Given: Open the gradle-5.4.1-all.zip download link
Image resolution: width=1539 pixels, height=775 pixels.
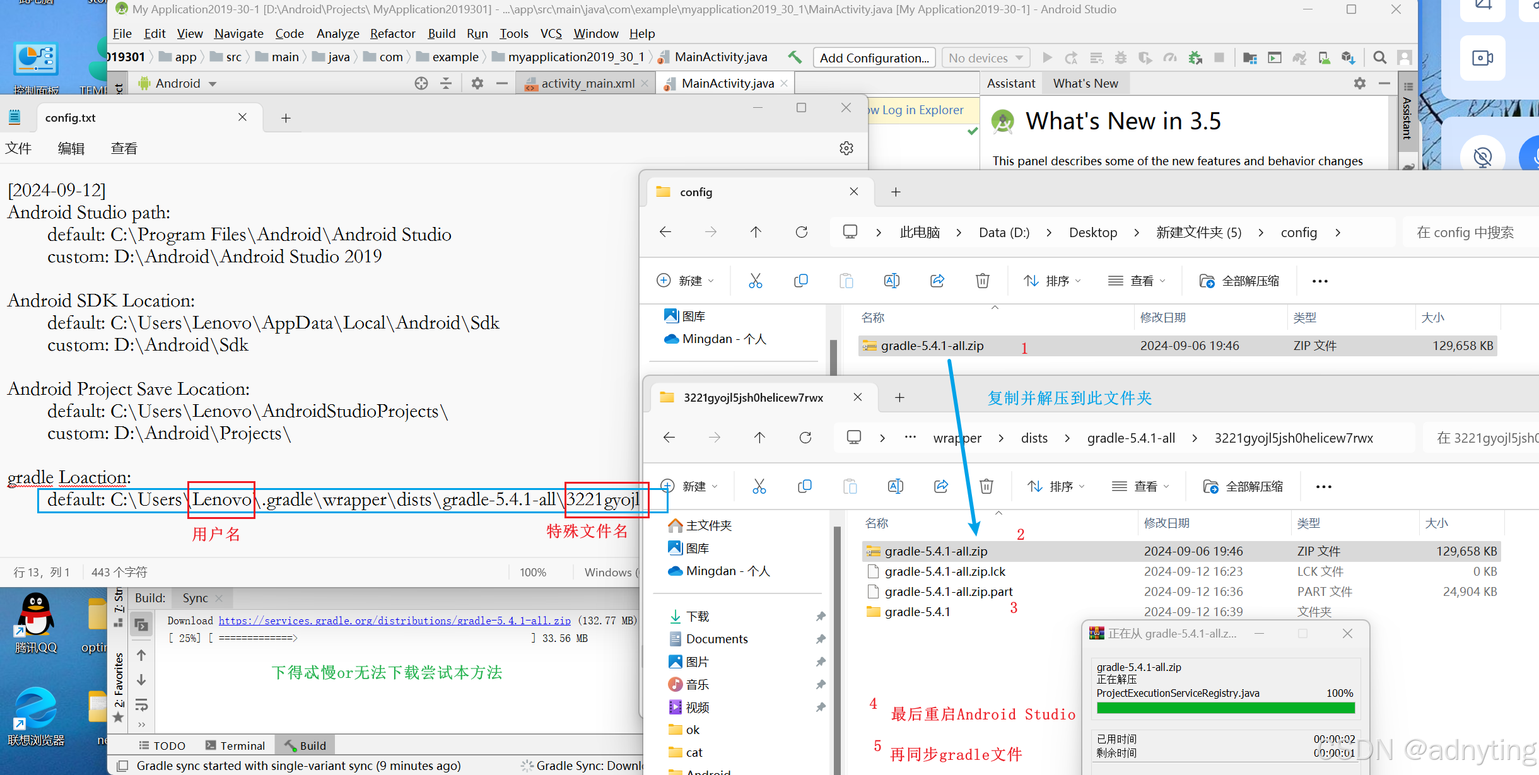Looking at the screenshot, I should (394, 621).
